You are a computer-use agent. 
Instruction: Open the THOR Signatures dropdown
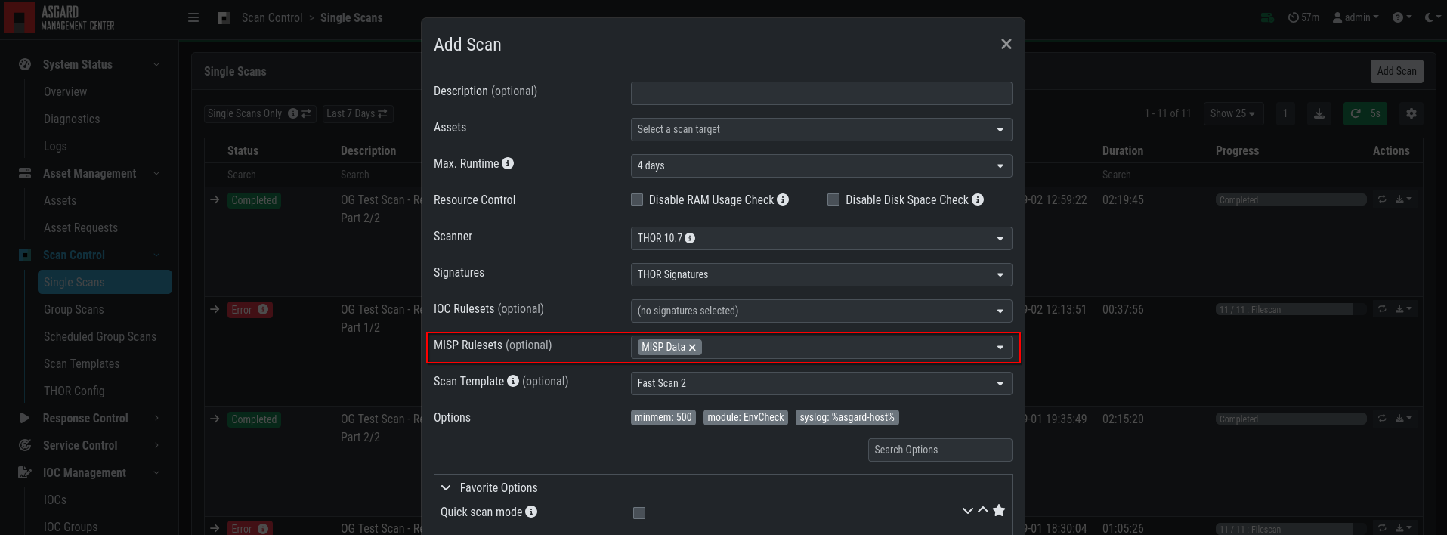coord(821,274)
